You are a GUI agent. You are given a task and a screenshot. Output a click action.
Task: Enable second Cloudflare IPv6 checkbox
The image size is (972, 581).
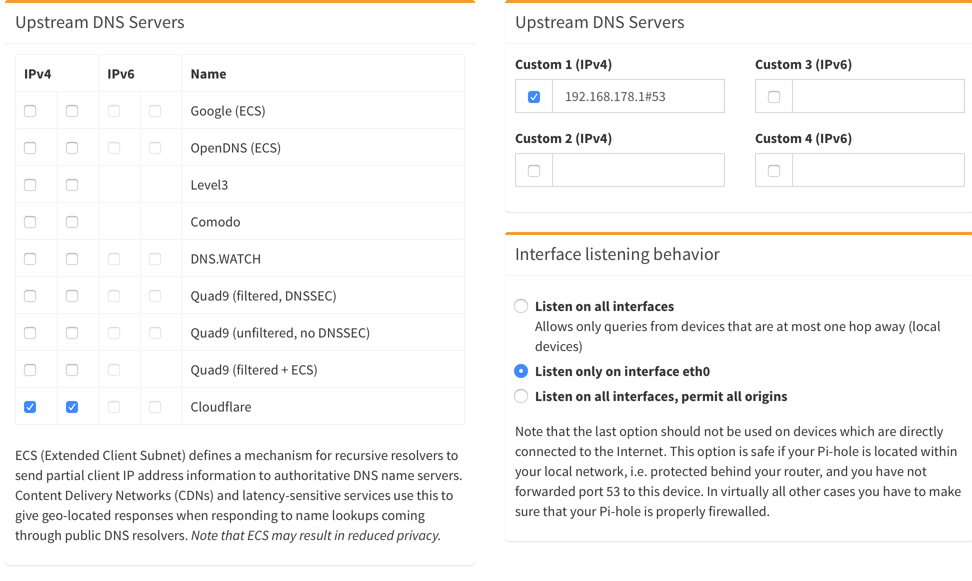[155, 406]
